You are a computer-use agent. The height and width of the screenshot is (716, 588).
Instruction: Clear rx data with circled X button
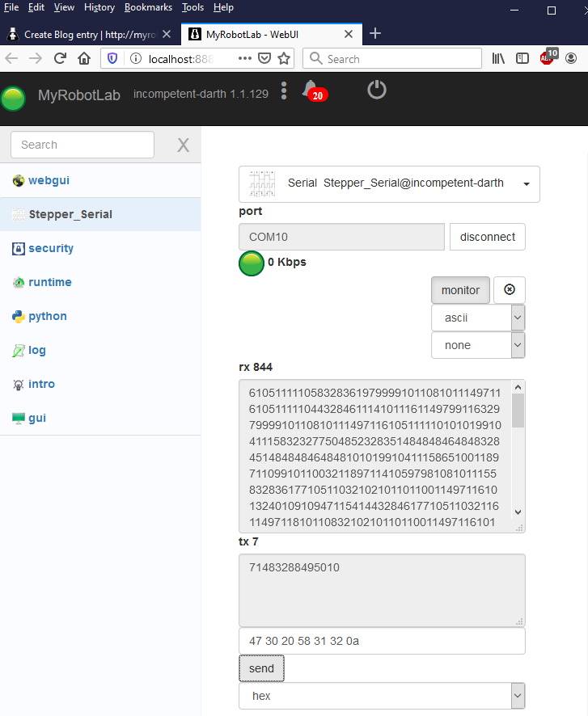tap(510, 290)
